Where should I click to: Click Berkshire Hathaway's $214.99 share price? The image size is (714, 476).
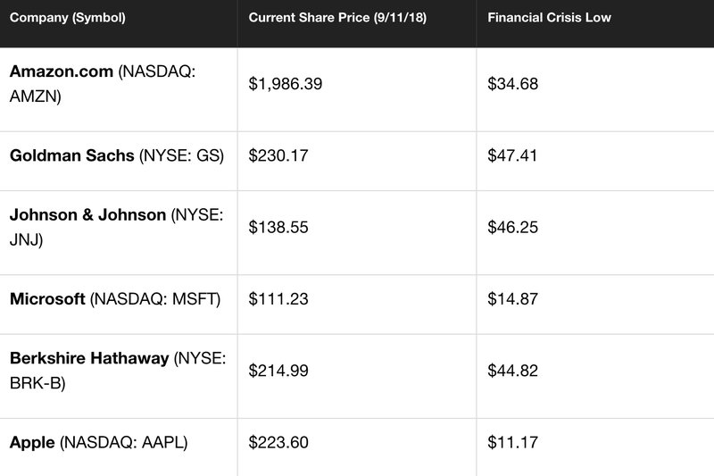(x=278, y=371)
